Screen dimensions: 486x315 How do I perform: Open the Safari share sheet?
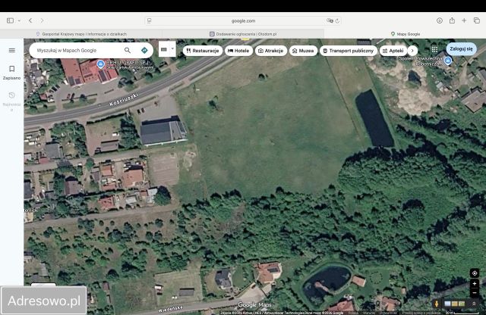(x=452, y=20)
